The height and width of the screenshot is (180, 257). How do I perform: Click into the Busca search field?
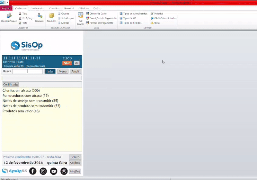pos(27,71)
